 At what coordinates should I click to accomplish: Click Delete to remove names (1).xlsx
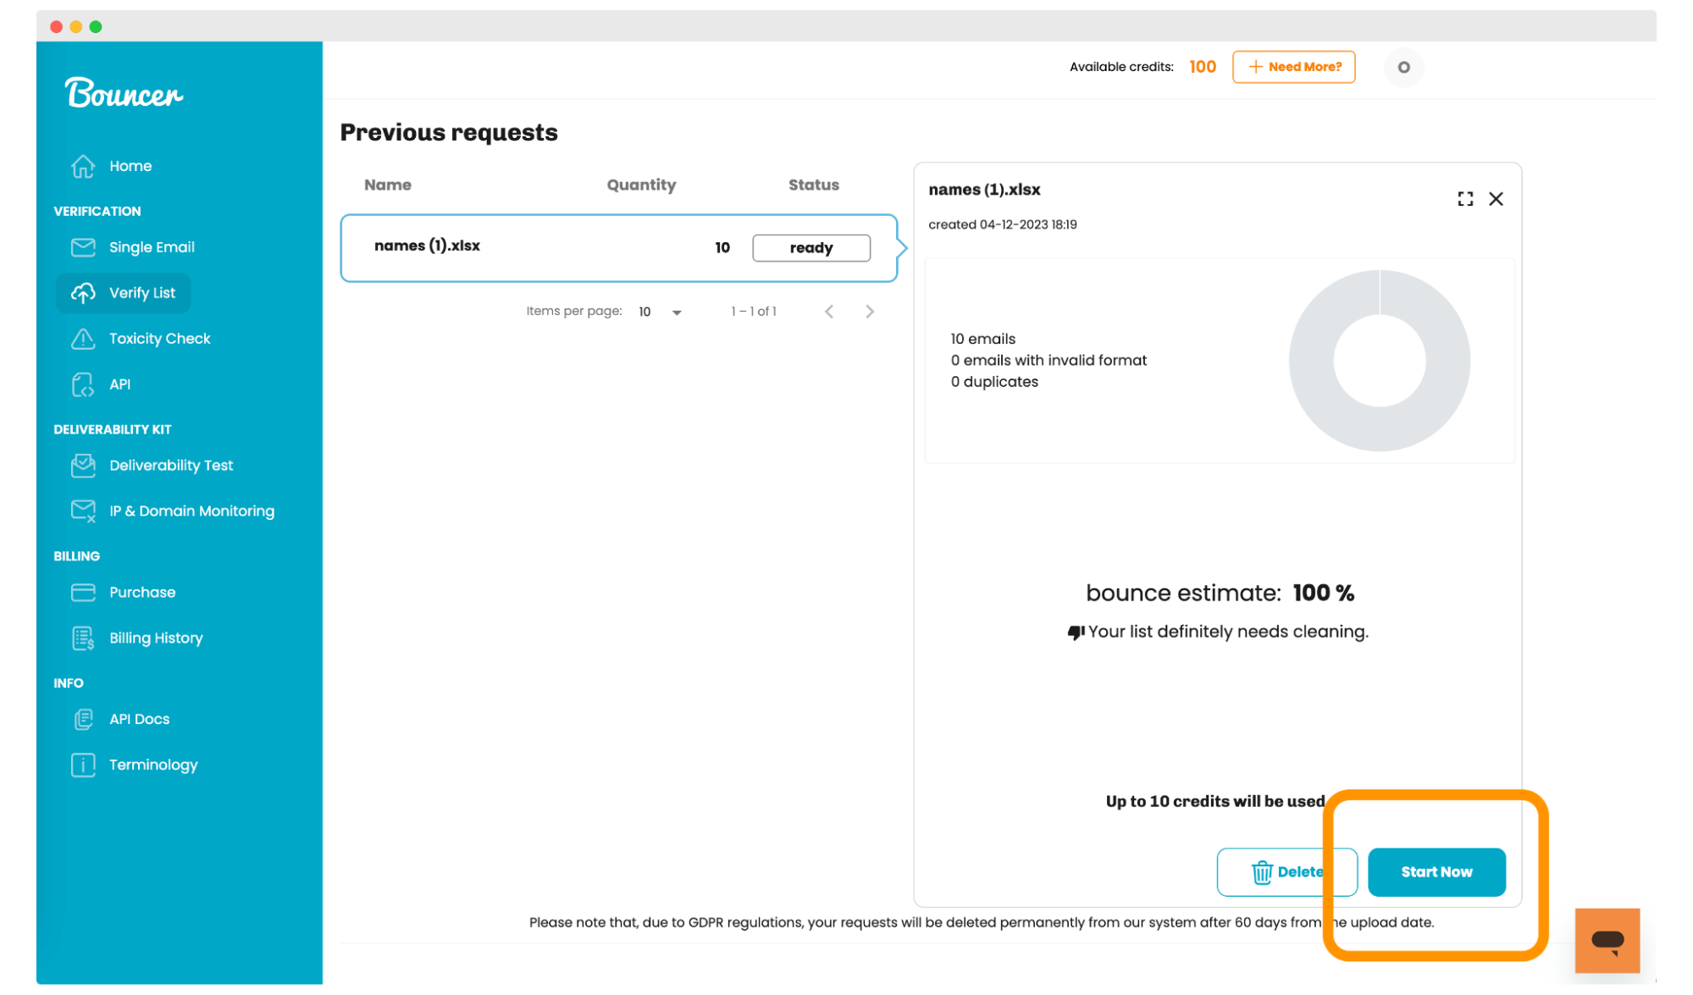1286,872
